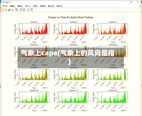Insert a legend via the toolbar icon
Image resolution: width=142 pixels, height=116 pixels.
pos(24,10)
